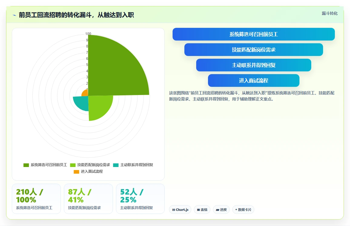The width and height of the screenshot is (350, 226).
Task: Click the 主动联系并得到回复 card caption
Action: 136,208
